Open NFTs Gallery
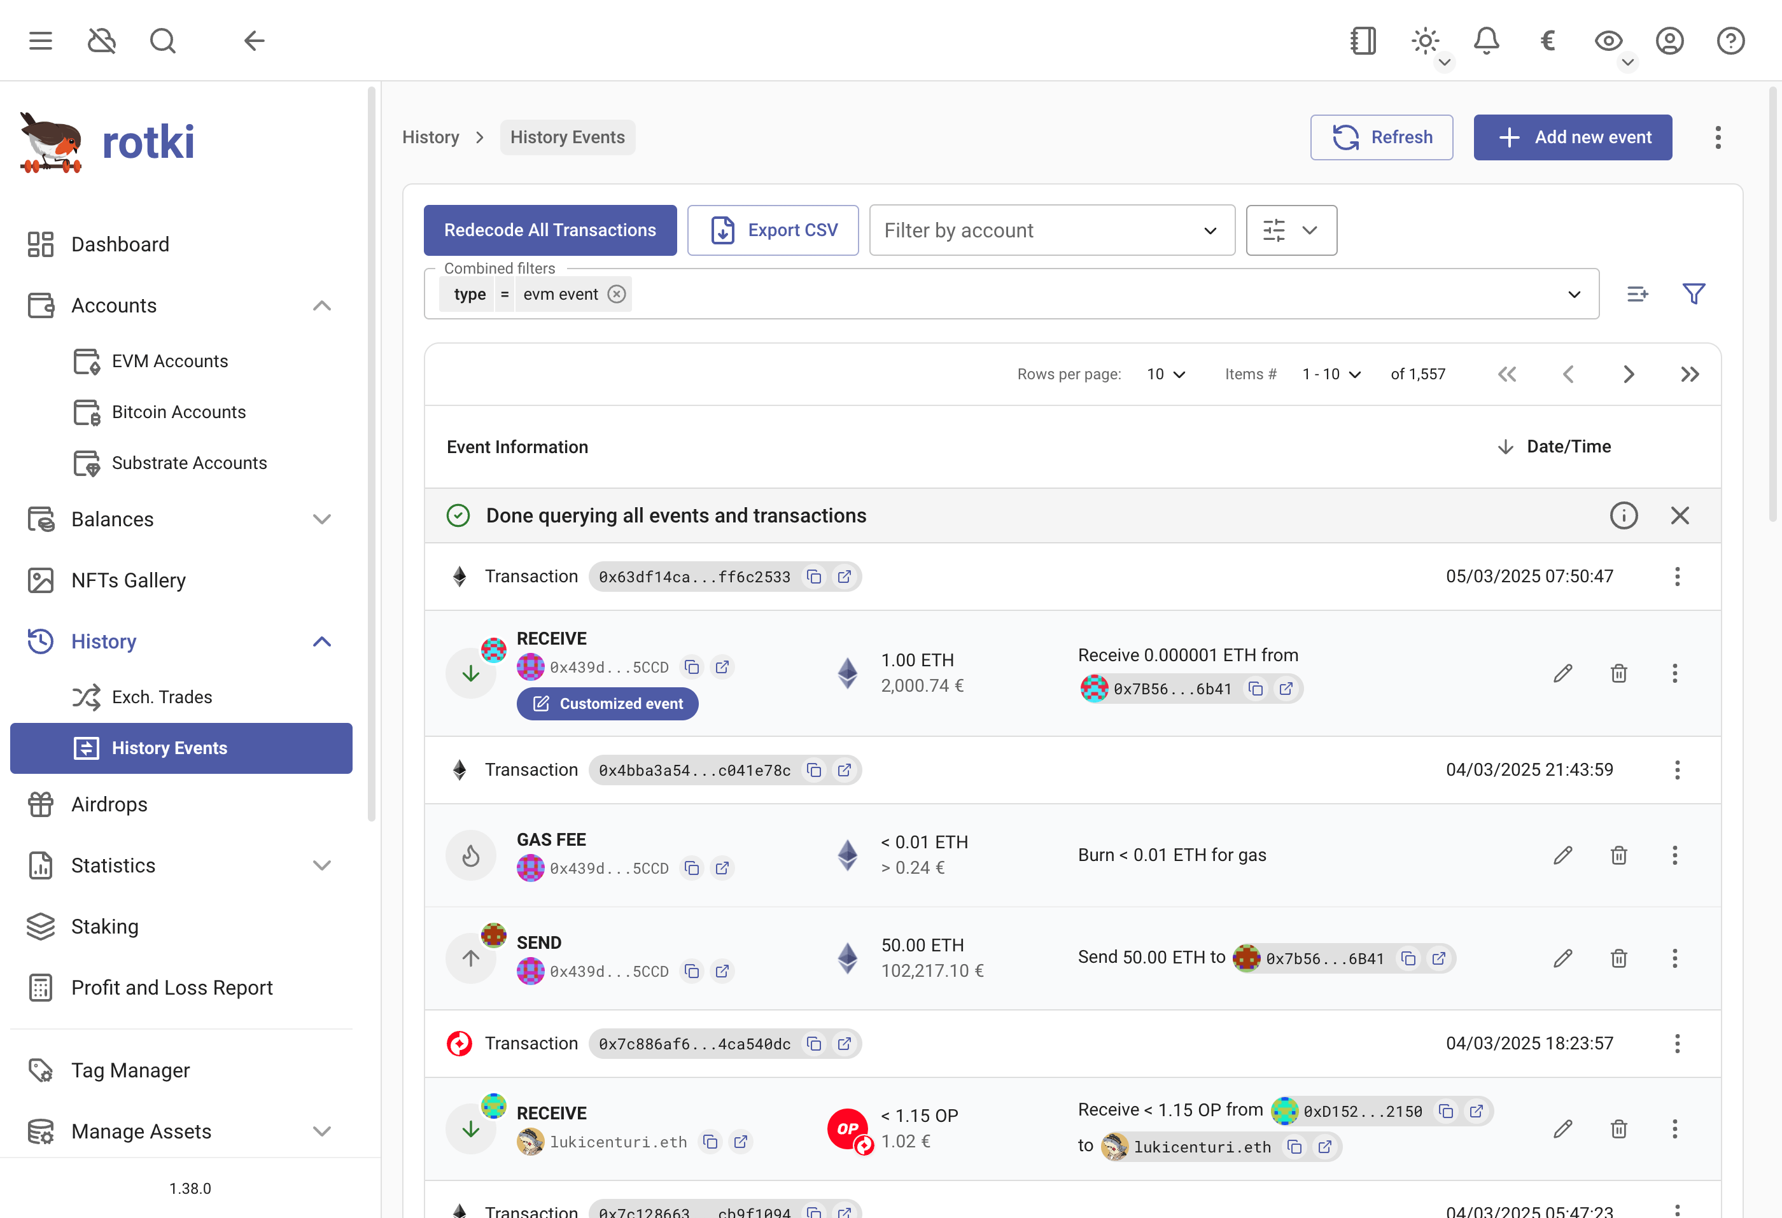 tap(181, 580)
